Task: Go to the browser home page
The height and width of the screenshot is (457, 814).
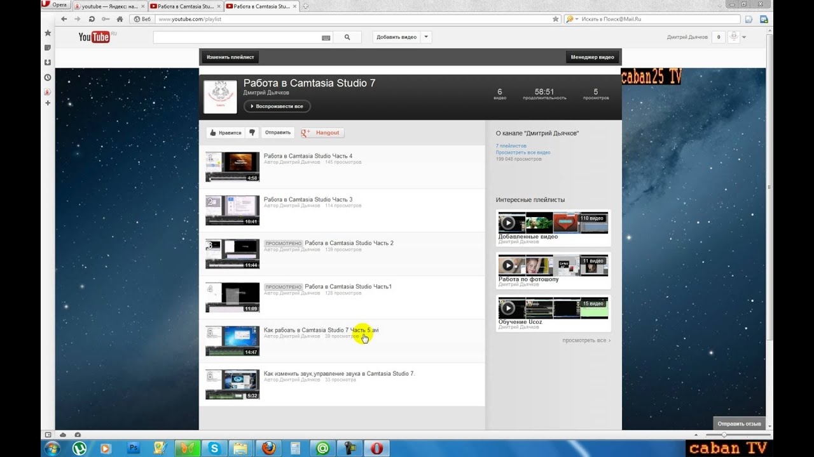Action: pos(120,19)
